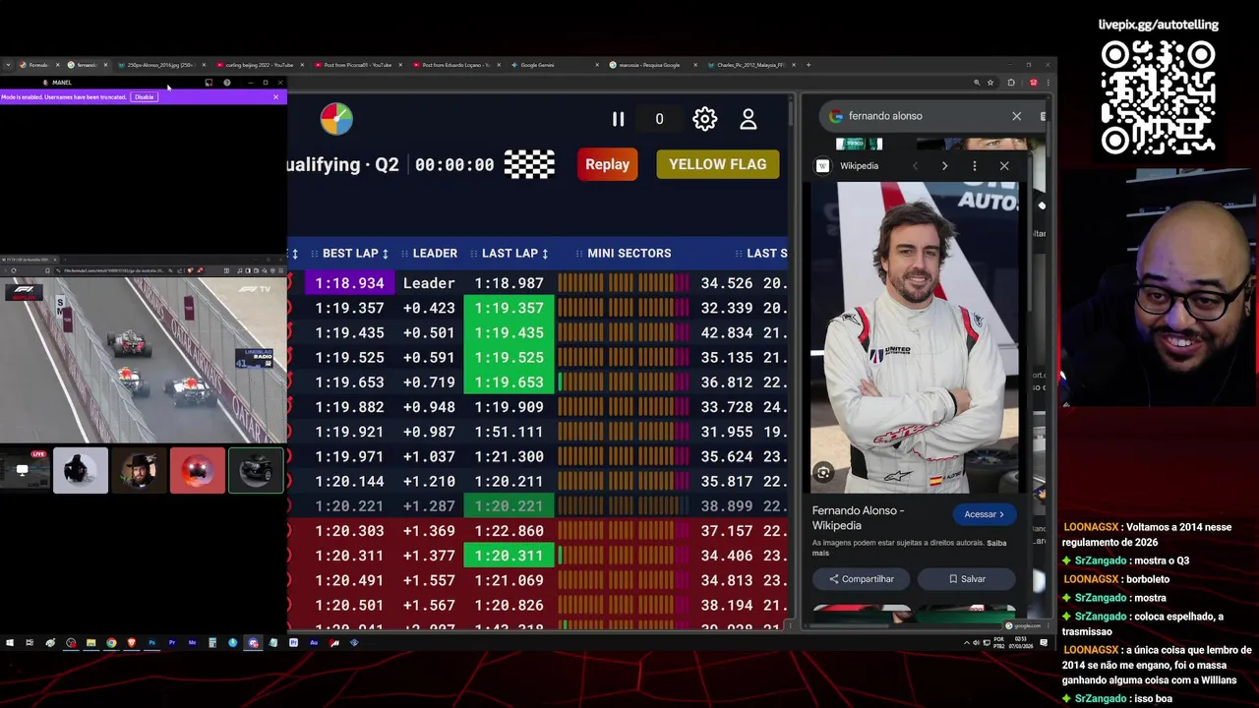This screenshot has width=1259, height=708.
Task: Click Disable in the purple banner
Action: pos(145,97)
